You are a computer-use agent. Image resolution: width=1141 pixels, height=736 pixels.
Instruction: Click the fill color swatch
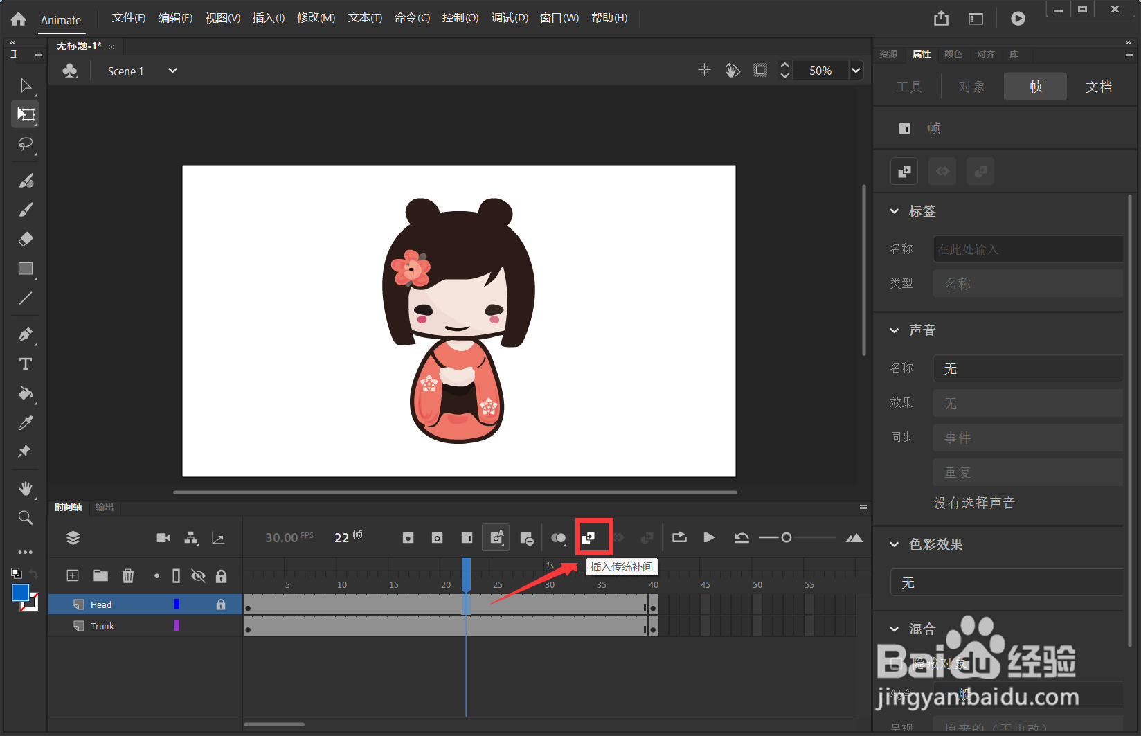point(20,593)
